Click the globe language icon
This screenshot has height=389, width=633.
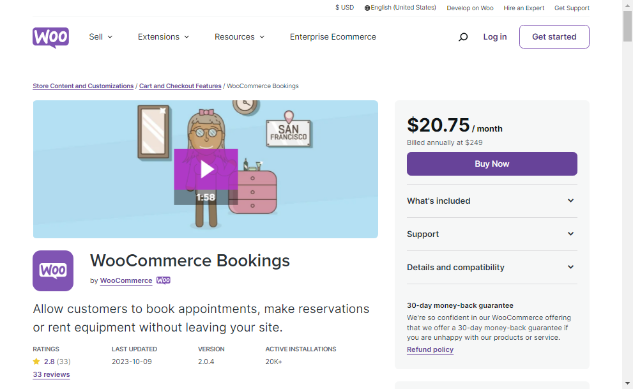(x=367, y=8)
